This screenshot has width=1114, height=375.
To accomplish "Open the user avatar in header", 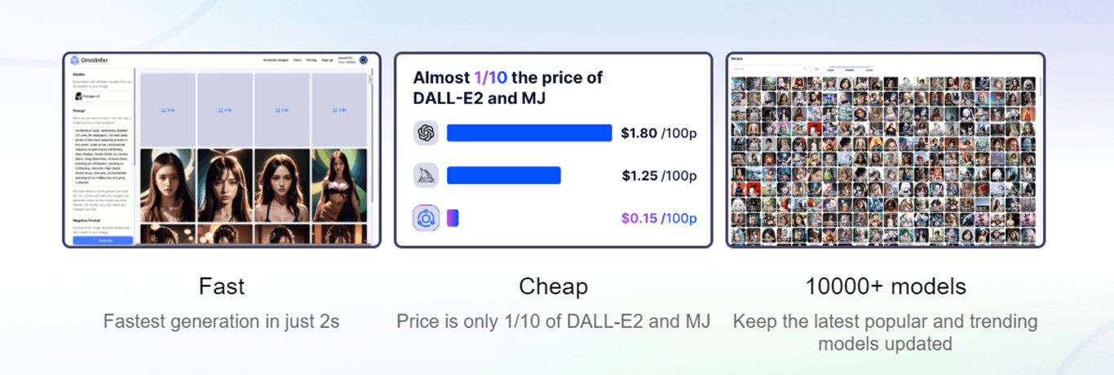I will (364, 60).
